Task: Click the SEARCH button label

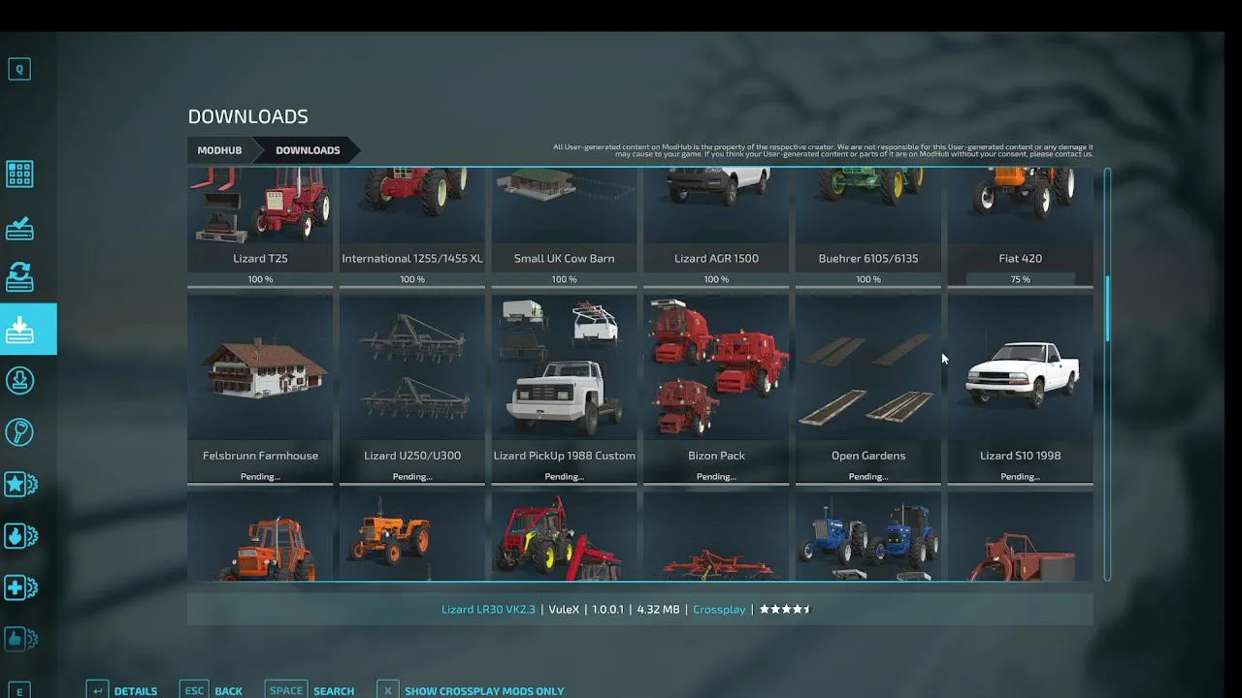Action: click(334, 691)
